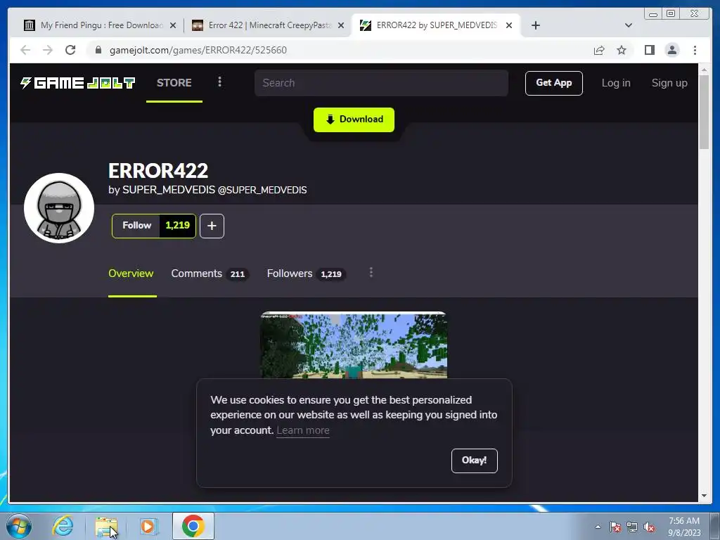Launch Internet Explorer from the taskbar
This screenshot has height=540, width=720.
[x=63, y=526]
